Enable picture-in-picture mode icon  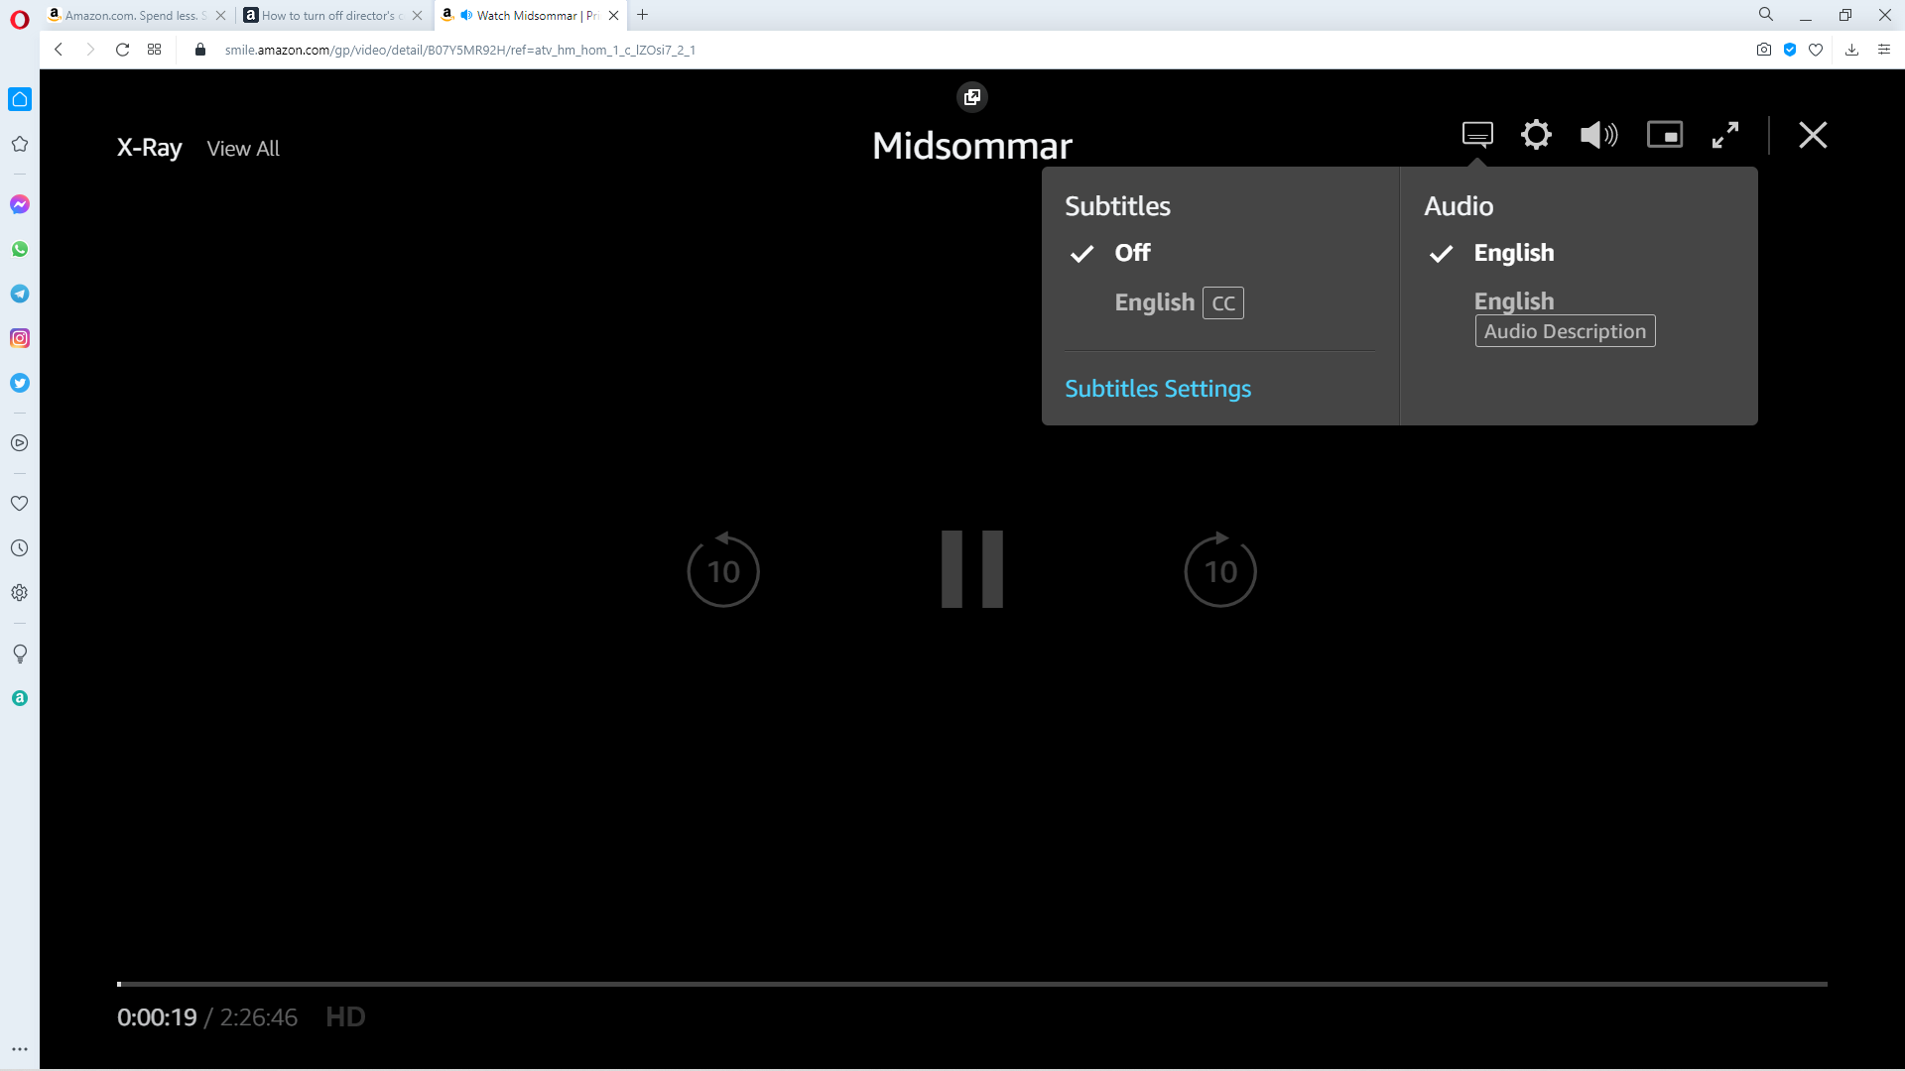(x=1665, y=135)
